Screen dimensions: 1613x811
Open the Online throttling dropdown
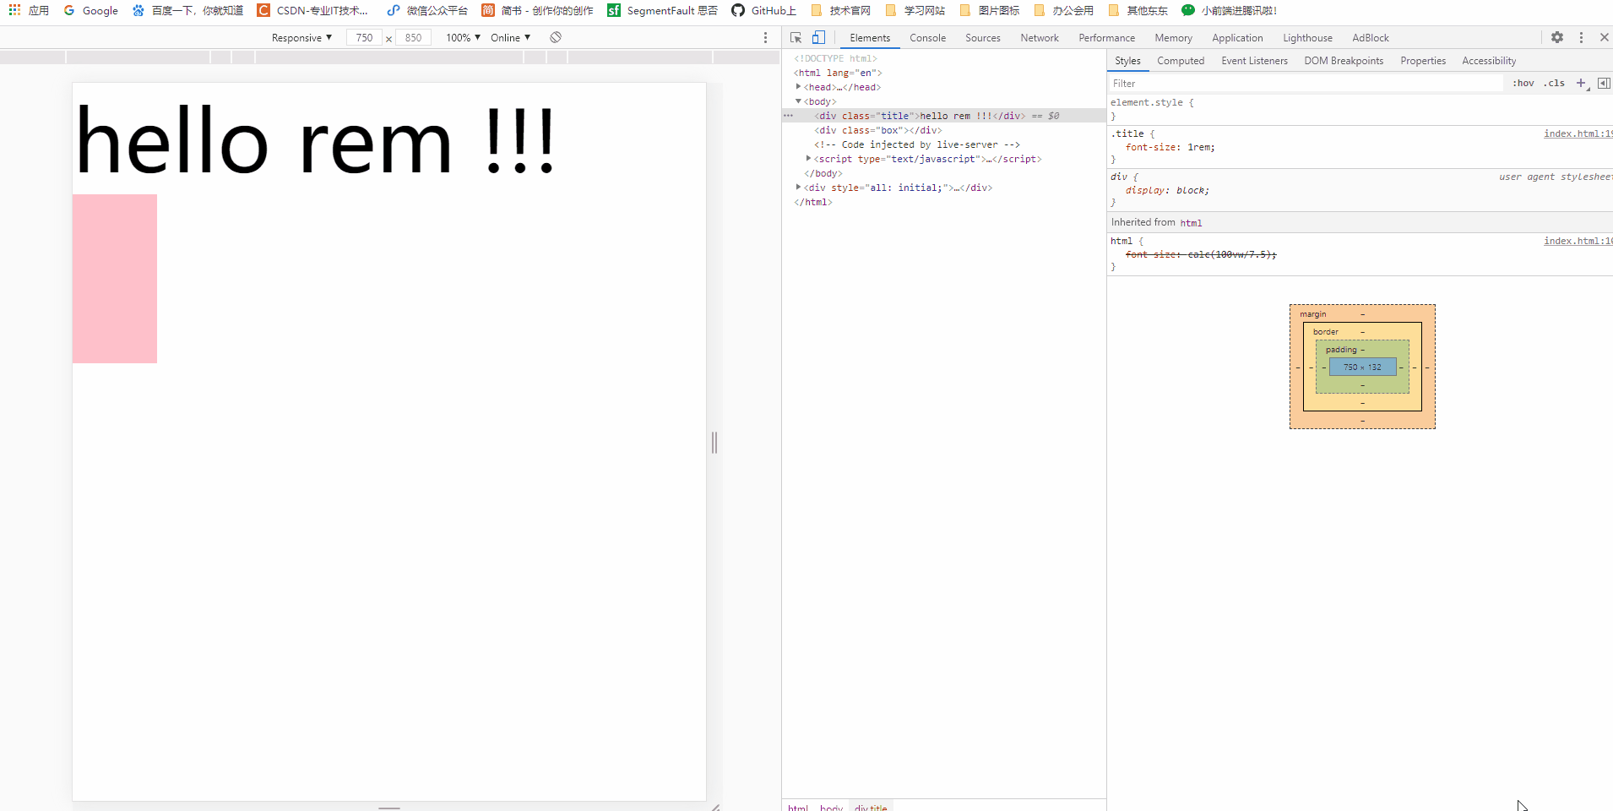510,37
